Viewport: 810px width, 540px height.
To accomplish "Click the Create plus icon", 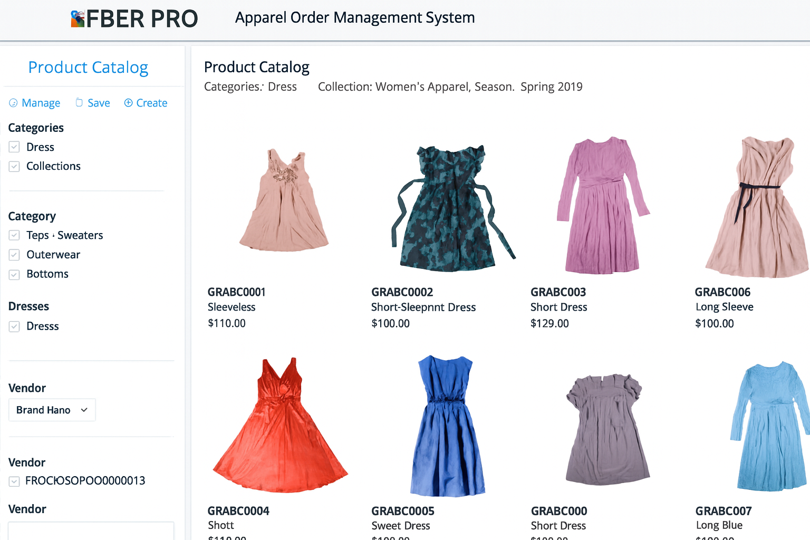I will tap(128, 103).
